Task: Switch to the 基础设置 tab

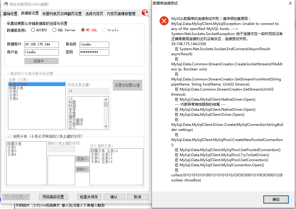Action: 10,14
